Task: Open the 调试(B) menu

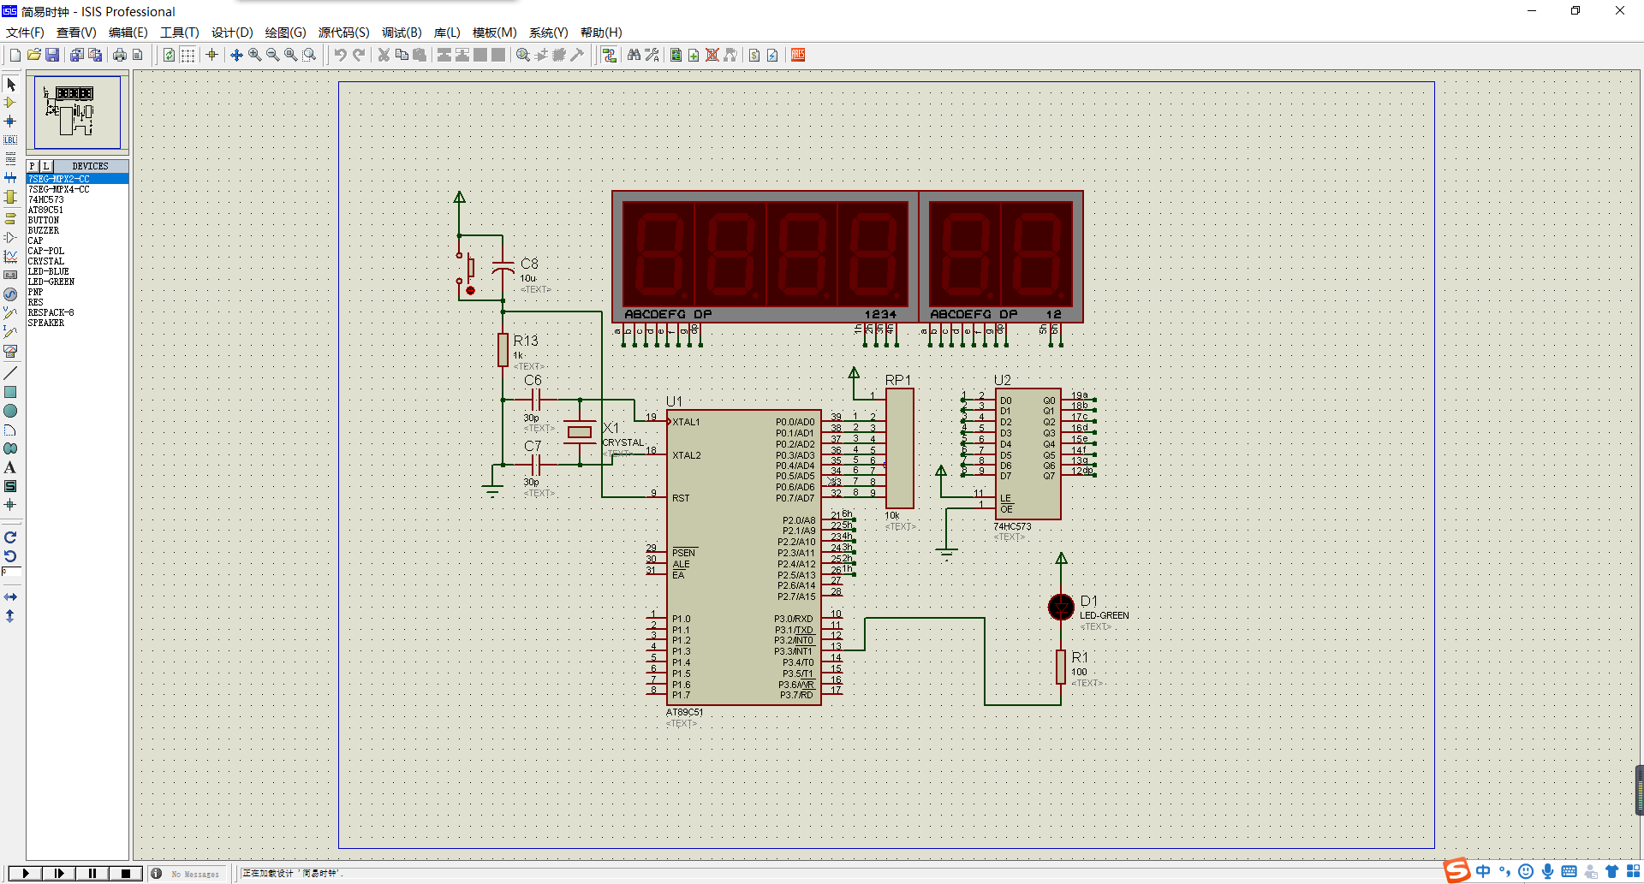Action: pyautogui.click(x=402, y=33)
